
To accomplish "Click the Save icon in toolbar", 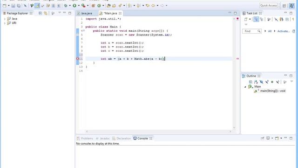I will pos(13,6).
